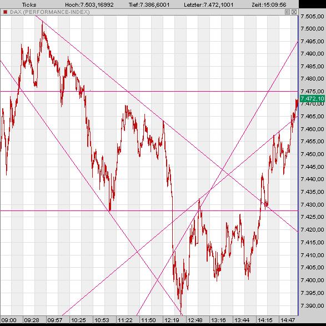Select the Letzter:7.472,1001 value
Screen dimensions: 326x326
point(208,4)
